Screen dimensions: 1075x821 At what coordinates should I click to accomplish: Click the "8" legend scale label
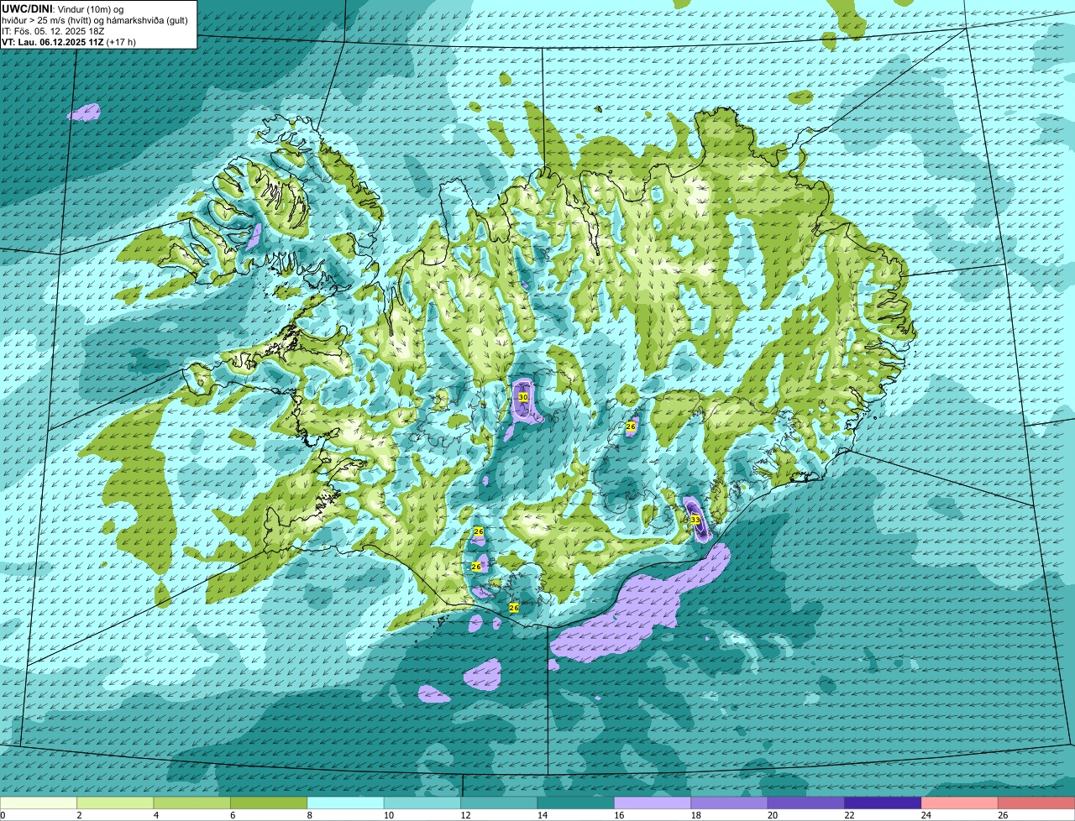[x=309, y=815]
